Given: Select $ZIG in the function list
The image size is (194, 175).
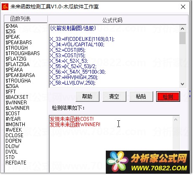Looking at the screenshot, I should 10,32.
